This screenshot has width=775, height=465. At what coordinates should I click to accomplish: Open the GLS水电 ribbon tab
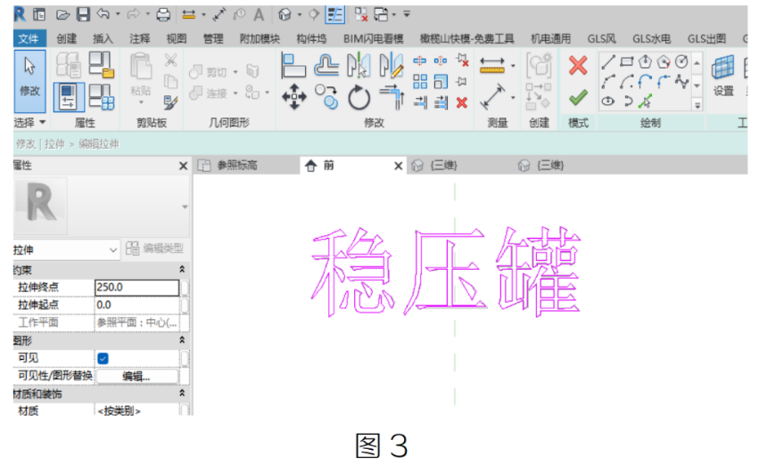651,38
